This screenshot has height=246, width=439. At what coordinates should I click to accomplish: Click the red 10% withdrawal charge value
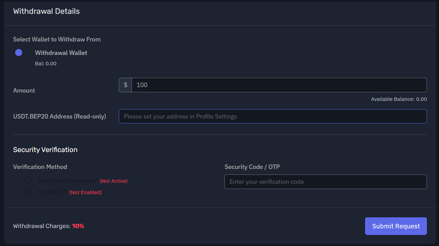78,226
